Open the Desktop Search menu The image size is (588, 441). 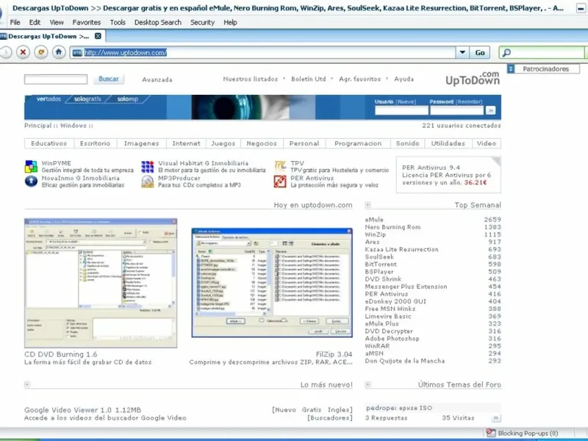pos(158,23)
